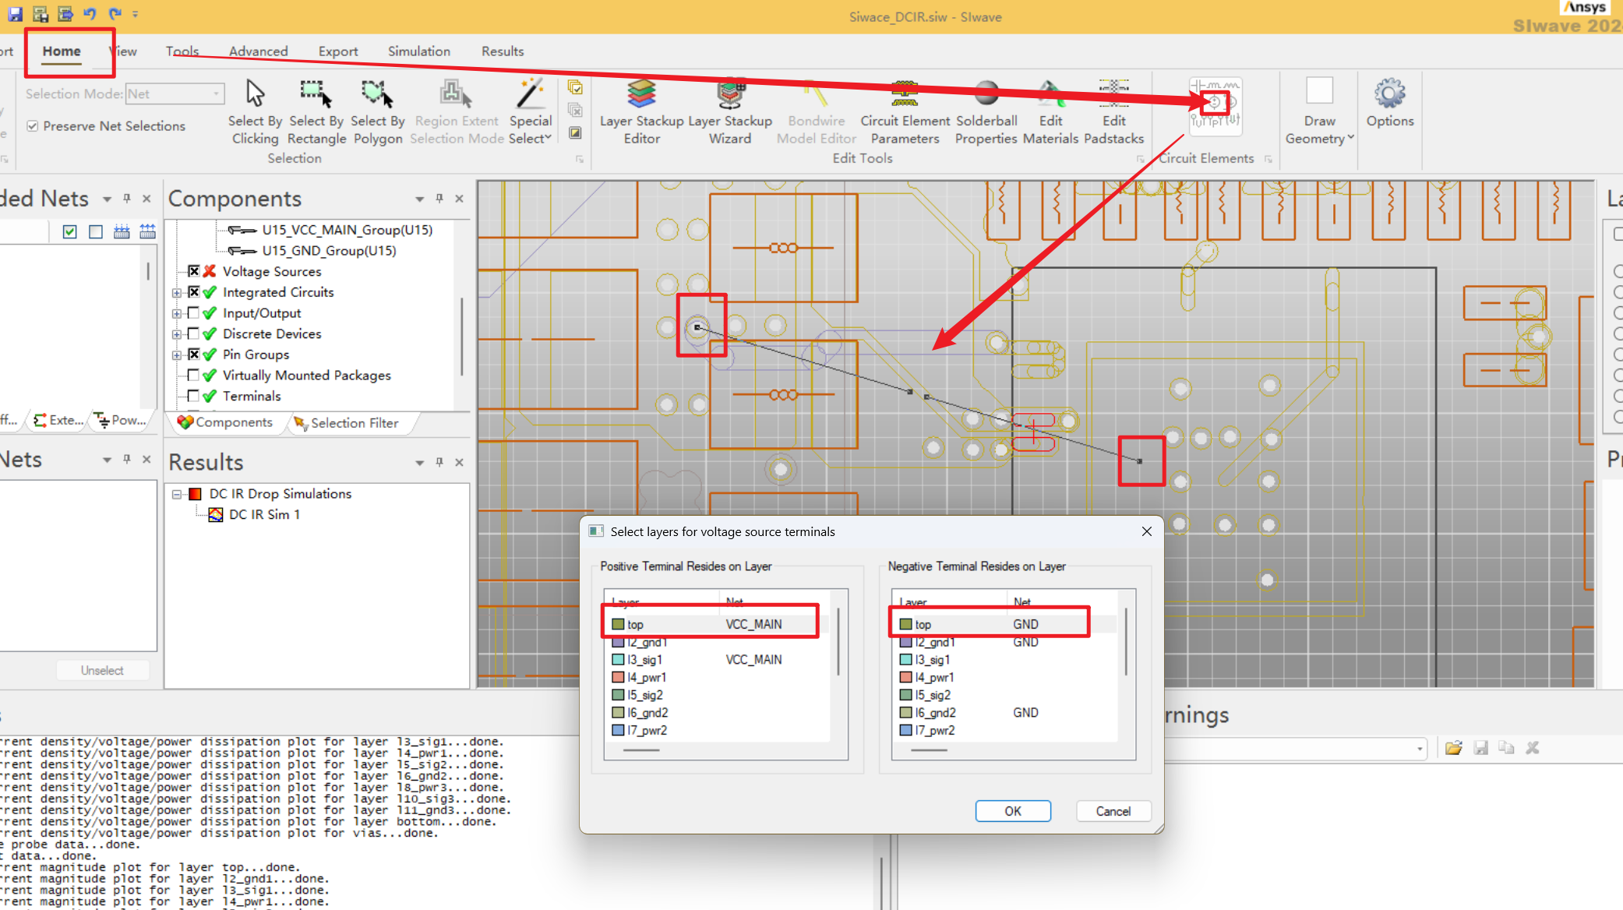This screenshot has width=1623, height=910.
Task: Toggle Preserve Net Selections checkbox
Action: click(33, 126)
